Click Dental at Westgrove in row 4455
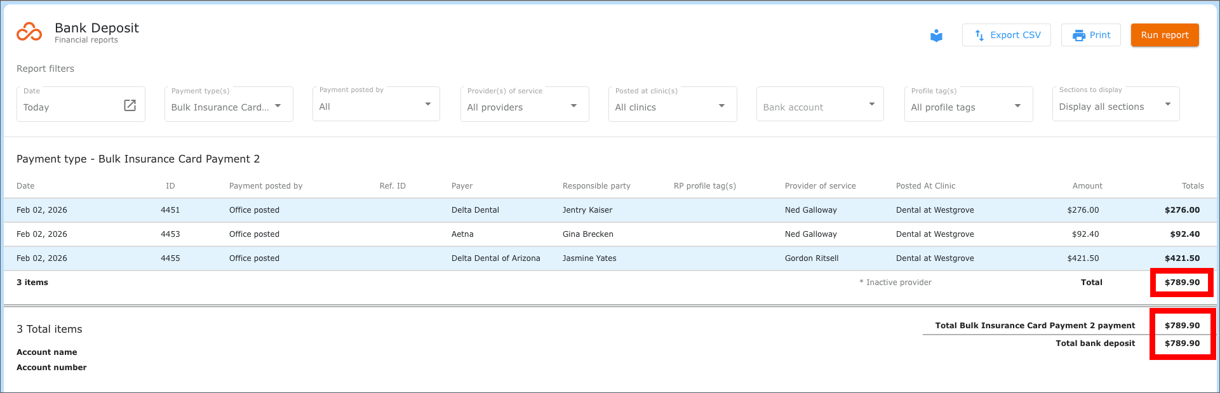Screen dimensions: 1220x393 click(935, 258)
